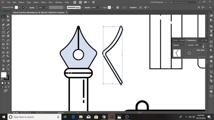Open the control bar stroke color dropdown

click(x=26, y=7)
